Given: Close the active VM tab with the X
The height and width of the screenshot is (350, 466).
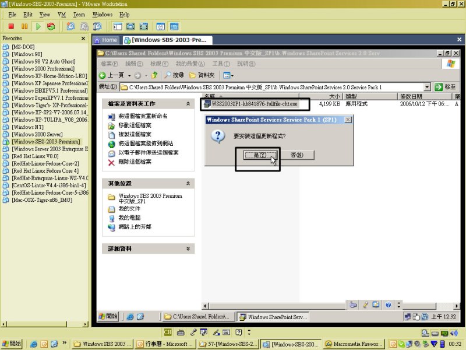Looking at the screenshot, I should click(x=459, y=40).
